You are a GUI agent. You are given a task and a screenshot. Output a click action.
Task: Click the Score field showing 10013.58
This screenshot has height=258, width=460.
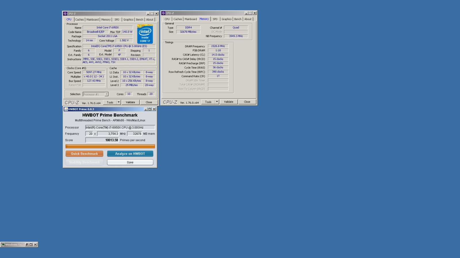102,140
